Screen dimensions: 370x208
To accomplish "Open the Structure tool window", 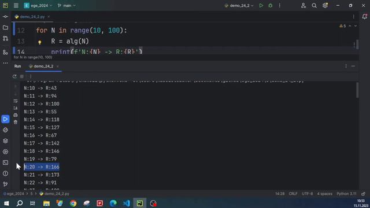I will point(5,53).
